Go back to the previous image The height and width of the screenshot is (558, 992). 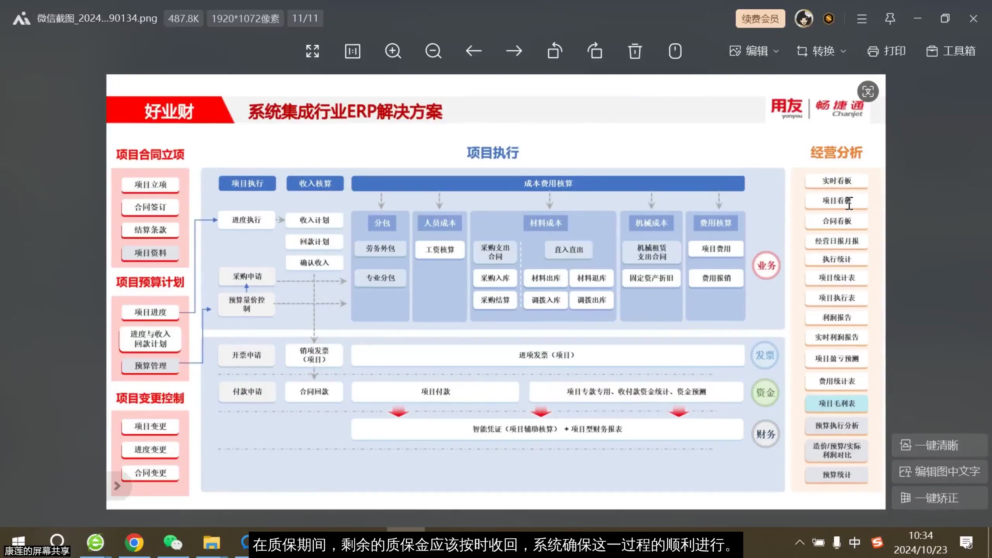tap(474, 51)
